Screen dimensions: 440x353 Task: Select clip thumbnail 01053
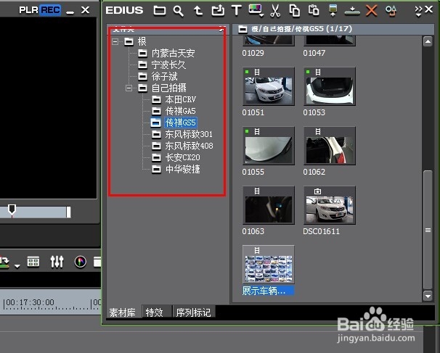[330, 86]
